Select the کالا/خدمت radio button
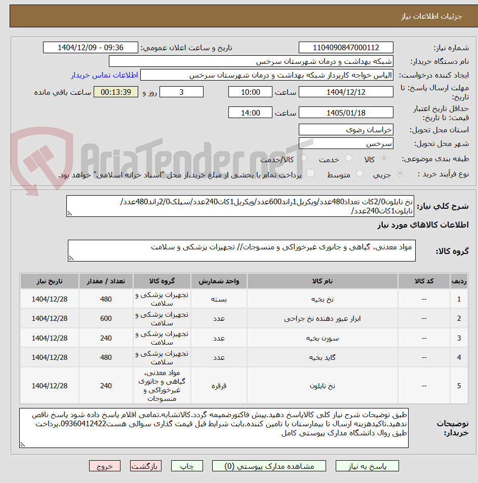The width and height of the screenshot is (478, 483). tap(303, 158)
